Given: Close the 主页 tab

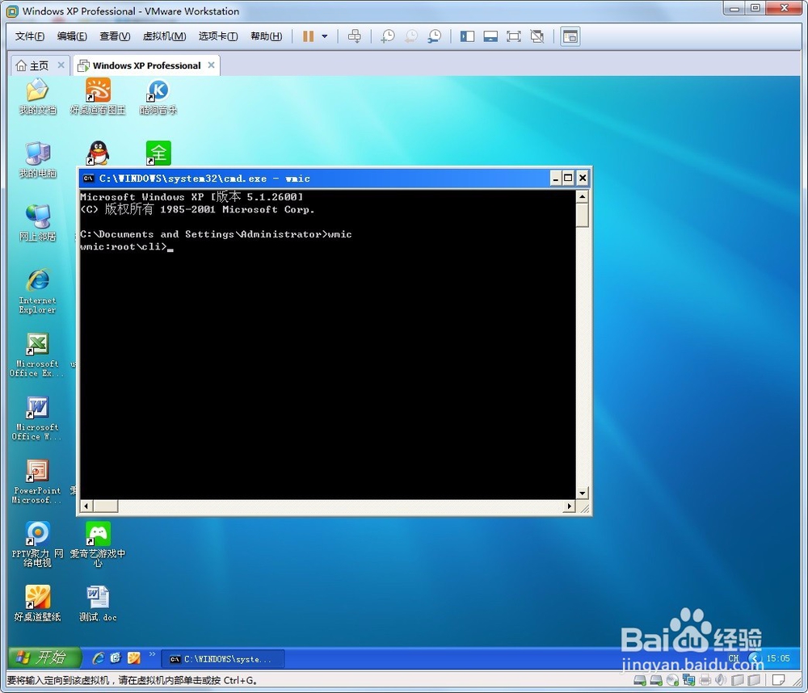Looking at the screenshot, I should tap(61, 65).
